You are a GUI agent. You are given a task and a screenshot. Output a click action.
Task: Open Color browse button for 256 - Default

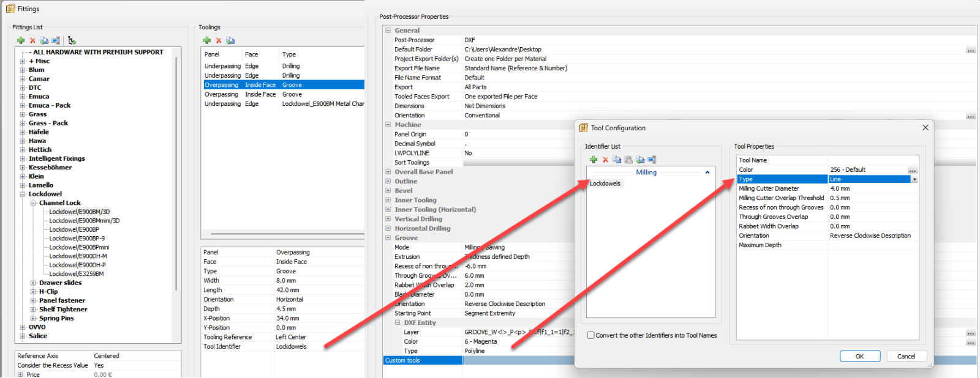tap(913, 170)
